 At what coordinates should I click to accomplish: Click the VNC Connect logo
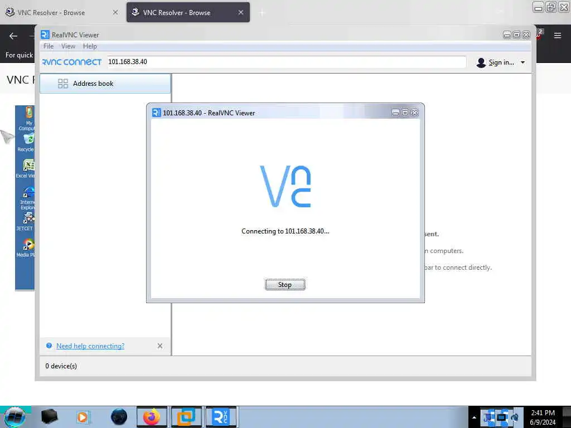(x=72, y=62)
